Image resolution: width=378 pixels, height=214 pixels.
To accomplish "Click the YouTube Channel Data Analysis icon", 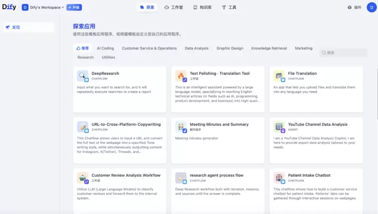I will pyautogui.click(x=279, y=127).
